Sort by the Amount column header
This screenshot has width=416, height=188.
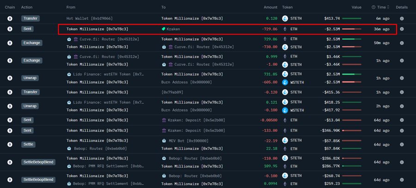pos(270,7)
